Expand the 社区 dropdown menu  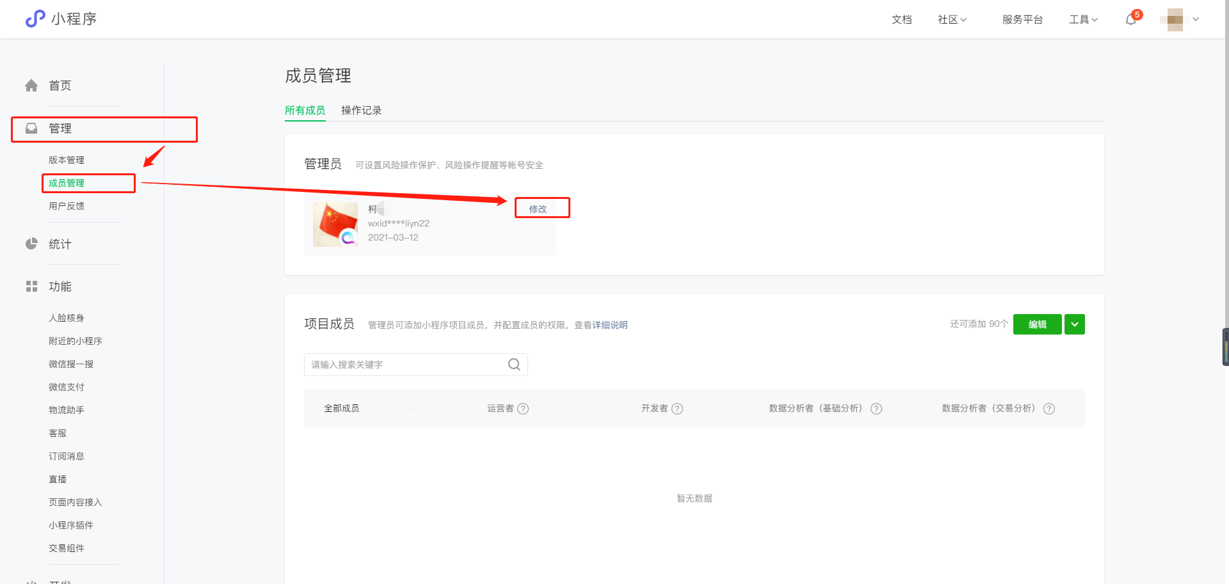[952, 20]
